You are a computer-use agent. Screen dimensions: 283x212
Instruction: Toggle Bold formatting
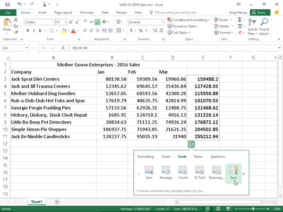tap(28, 31)
